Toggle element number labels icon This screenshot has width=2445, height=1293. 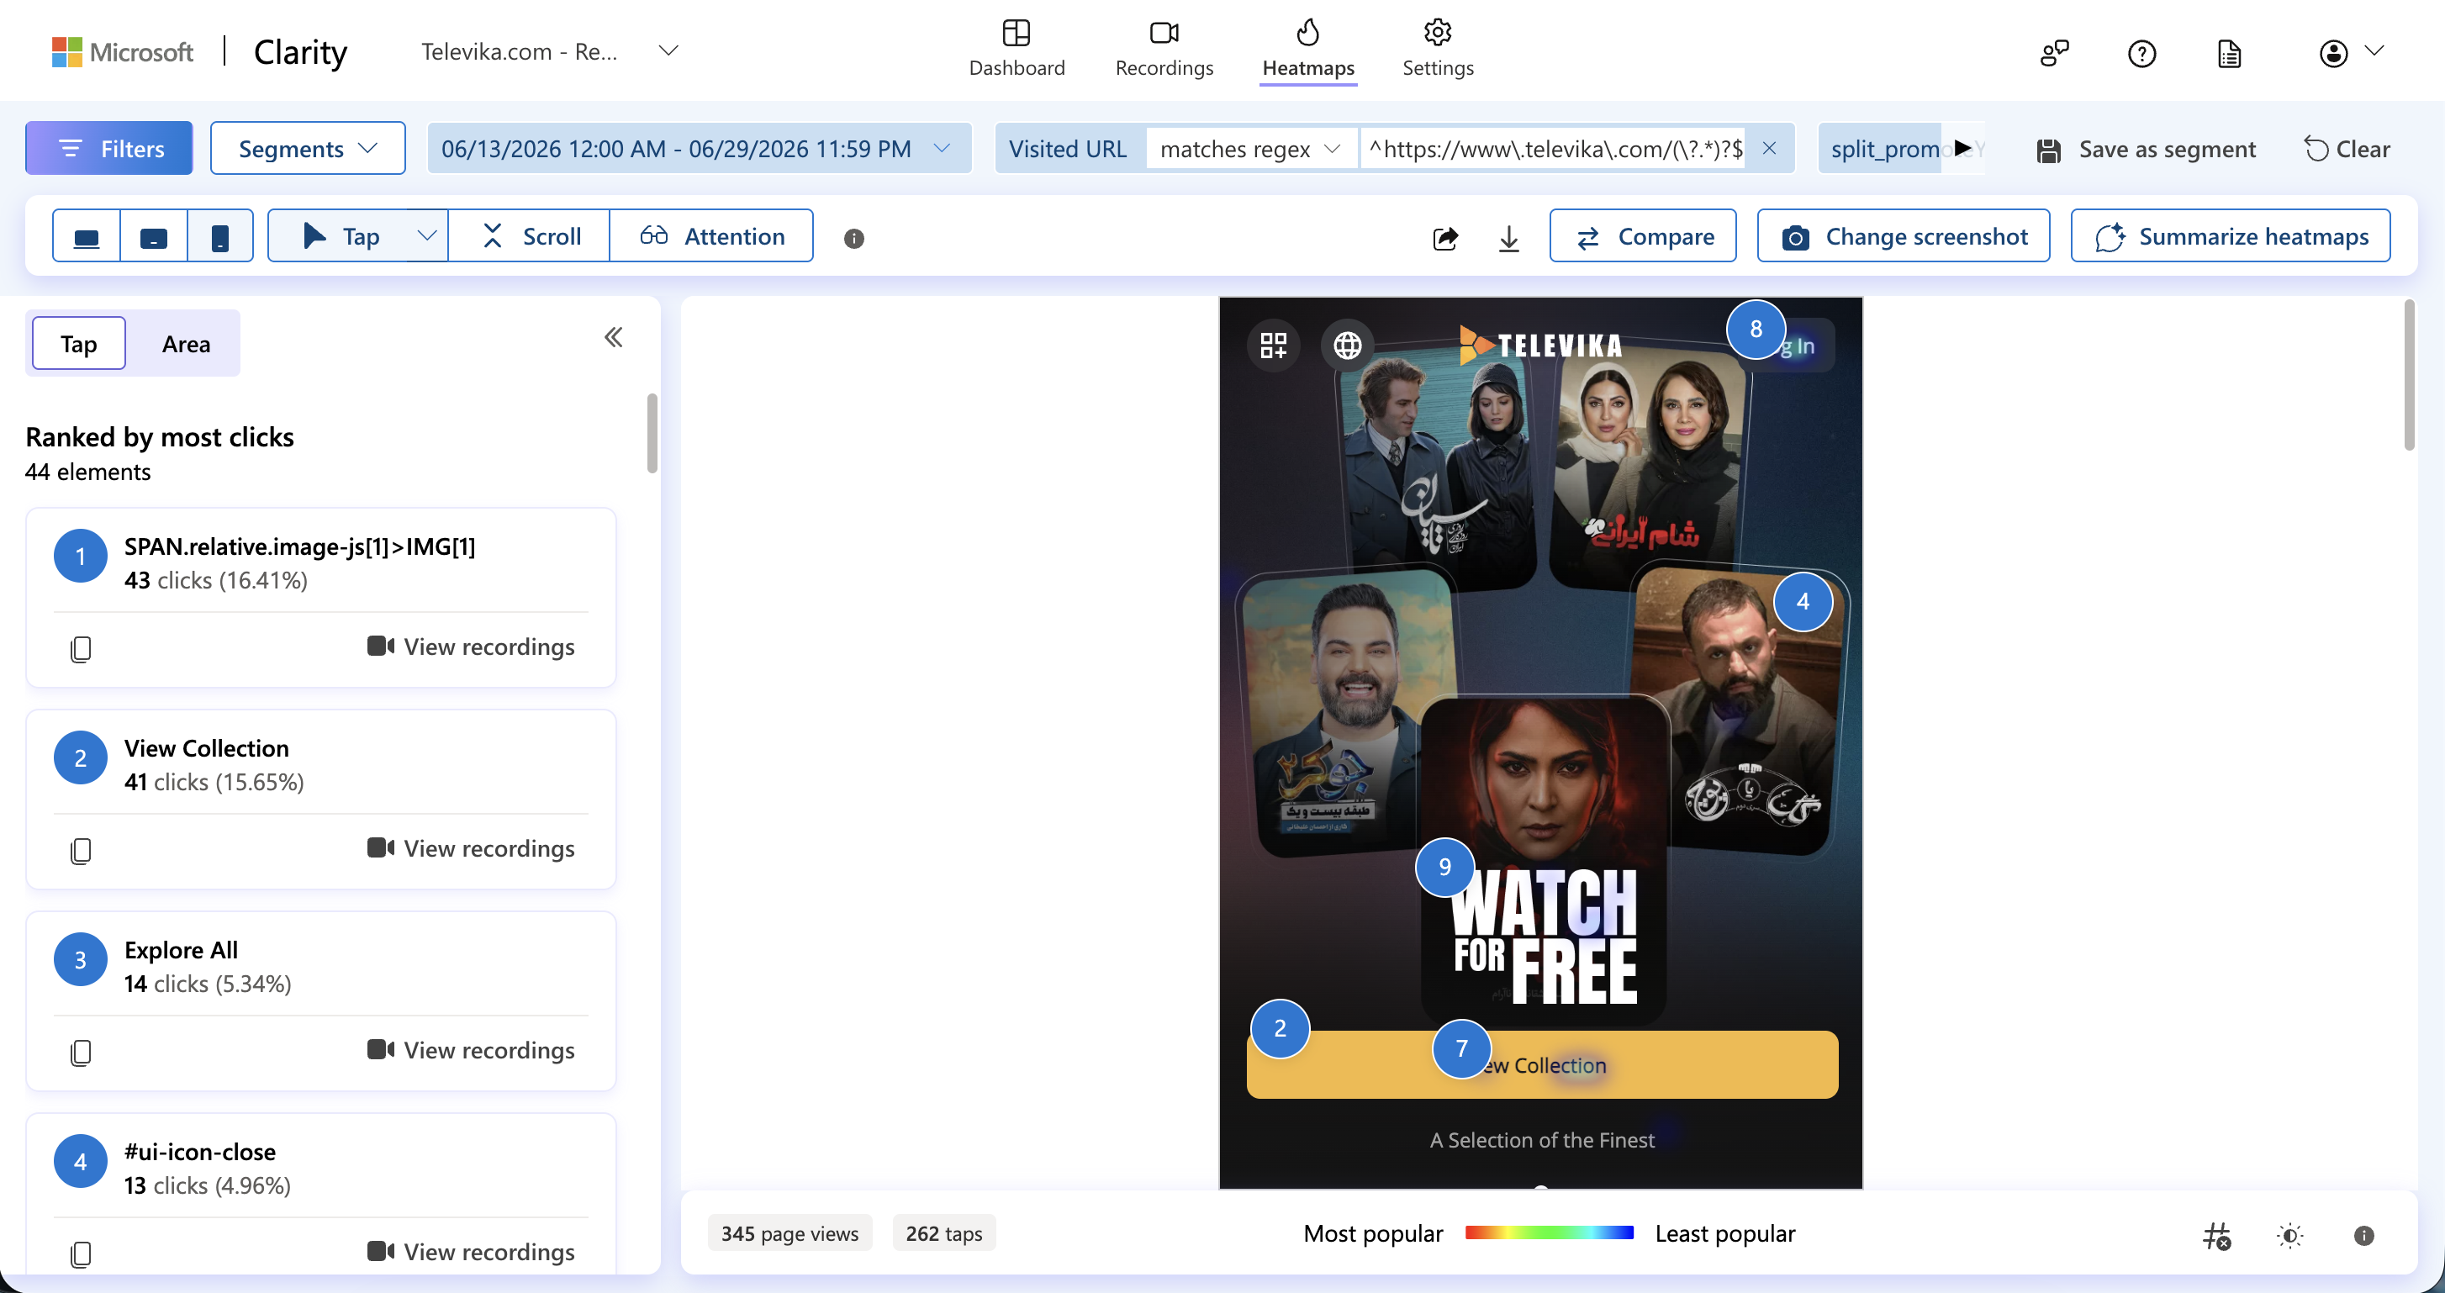click(x=2217, y=1235)
